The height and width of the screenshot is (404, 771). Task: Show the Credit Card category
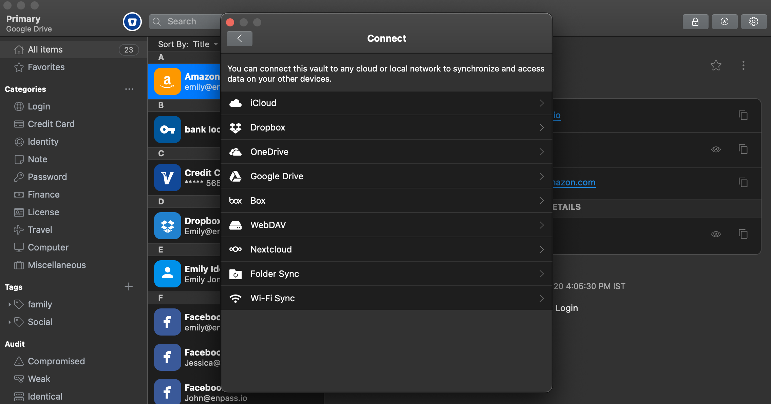[x=74, y=124]
